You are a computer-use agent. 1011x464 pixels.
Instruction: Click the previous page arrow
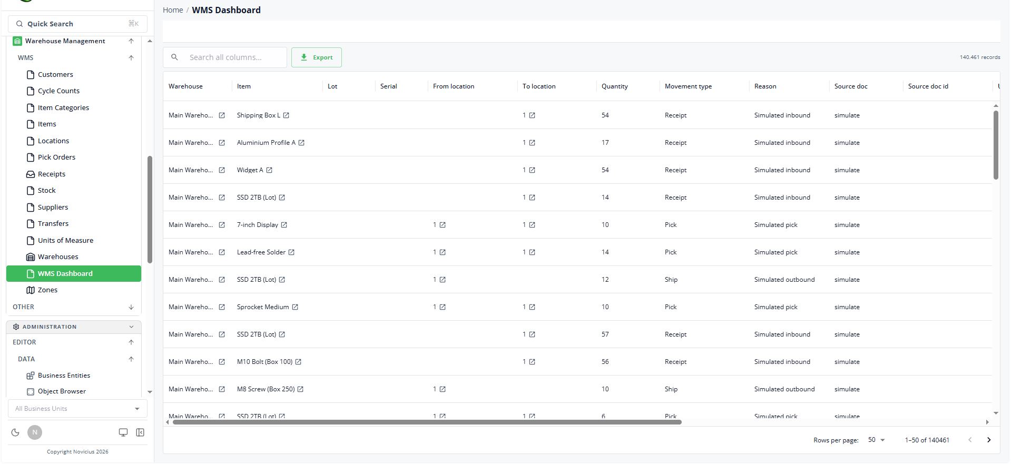(970, 440)
